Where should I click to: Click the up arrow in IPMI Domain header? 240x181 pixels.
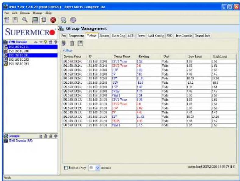click(35, 42)
